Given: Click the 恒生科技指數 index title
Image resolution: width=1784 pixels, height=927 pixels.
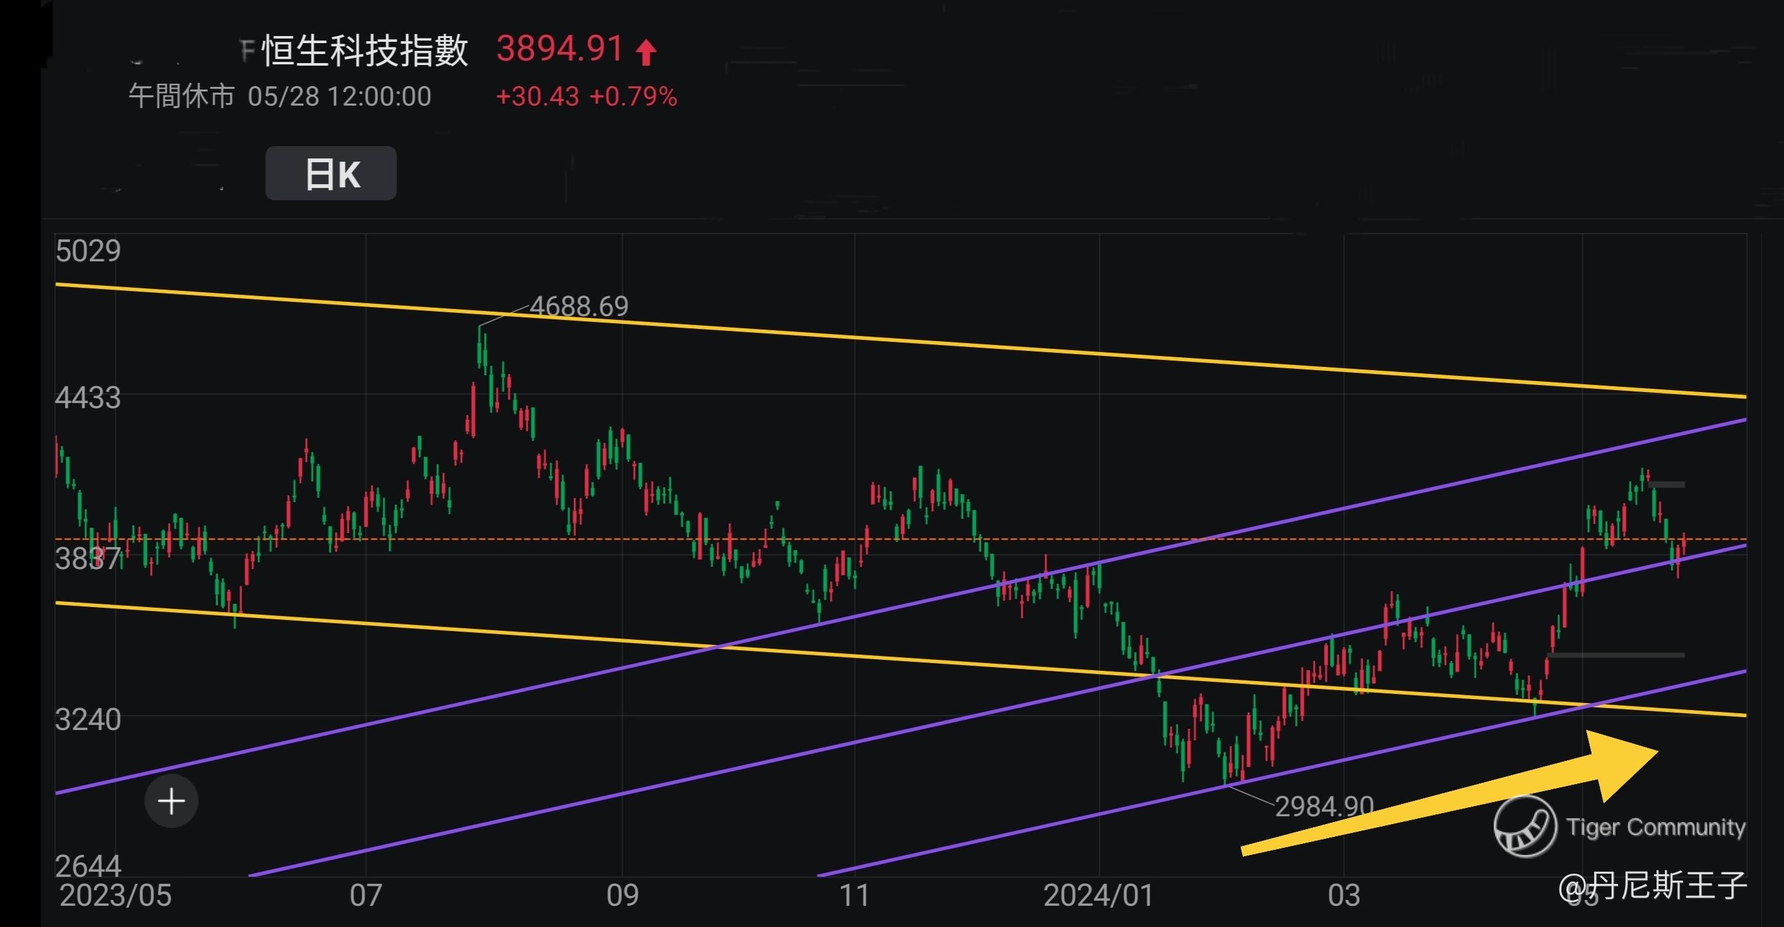Looking at the screenshot, I should pos(365,51).
